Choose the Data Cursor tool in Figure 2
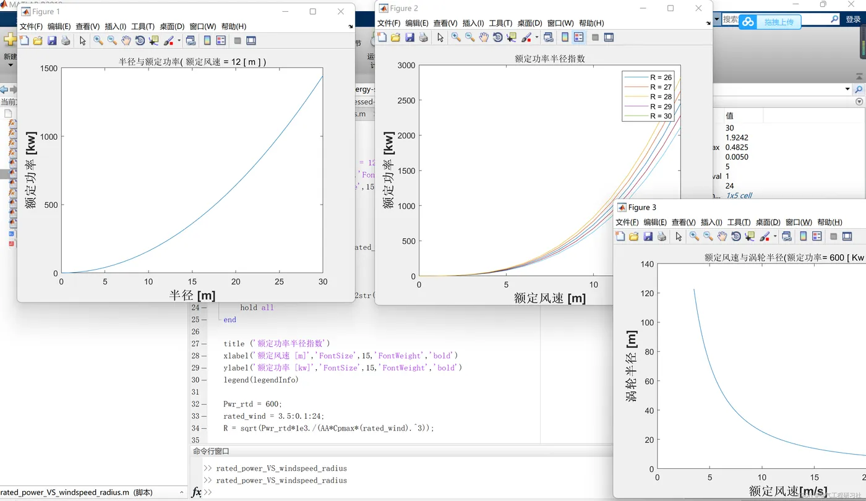Viewport: 866px width, 501px height. [512, 37]
